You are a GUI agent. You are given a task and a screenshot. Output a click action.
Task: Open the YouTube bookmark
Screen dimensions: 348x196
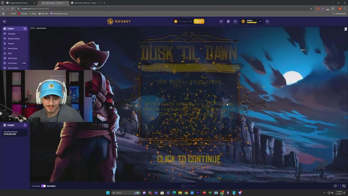(x=23, y=13)
